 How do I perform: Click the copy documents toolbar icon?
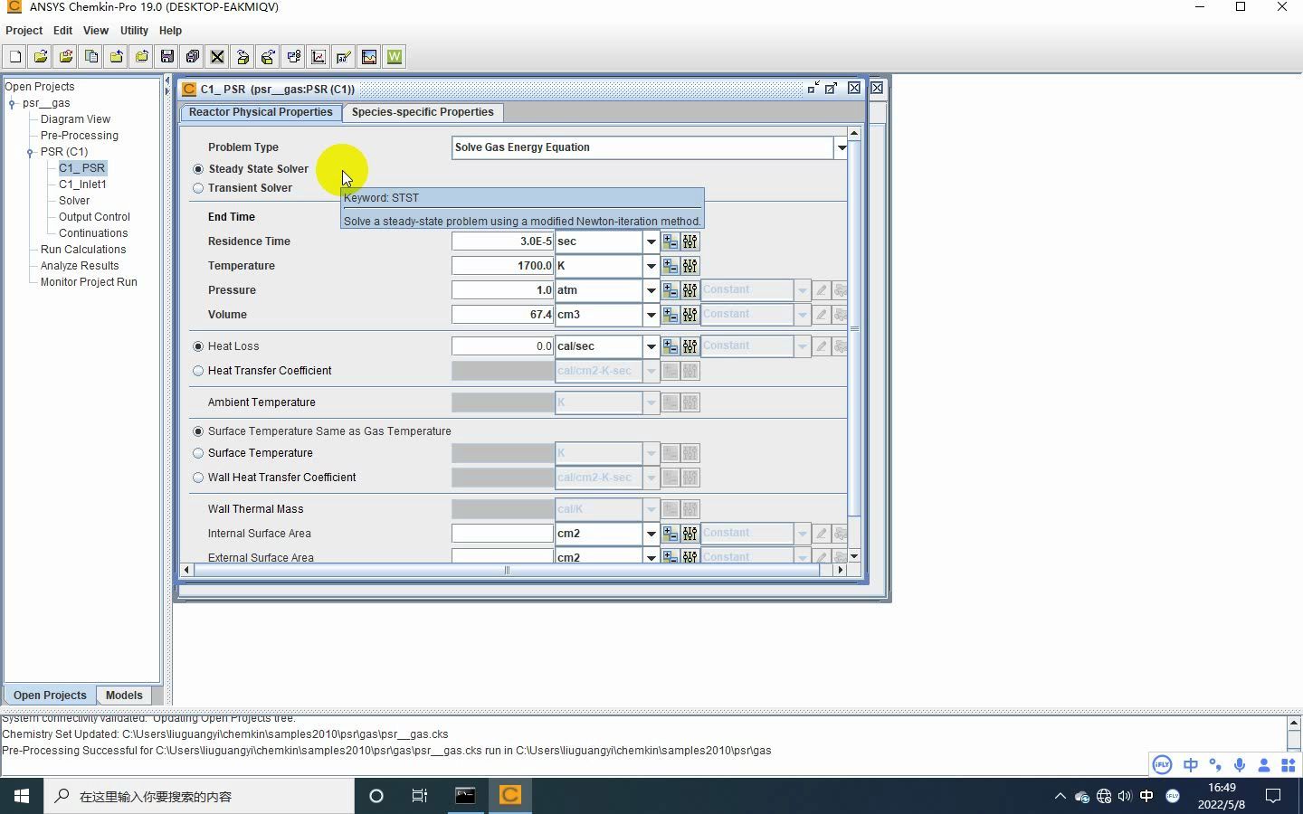[91, 57]
